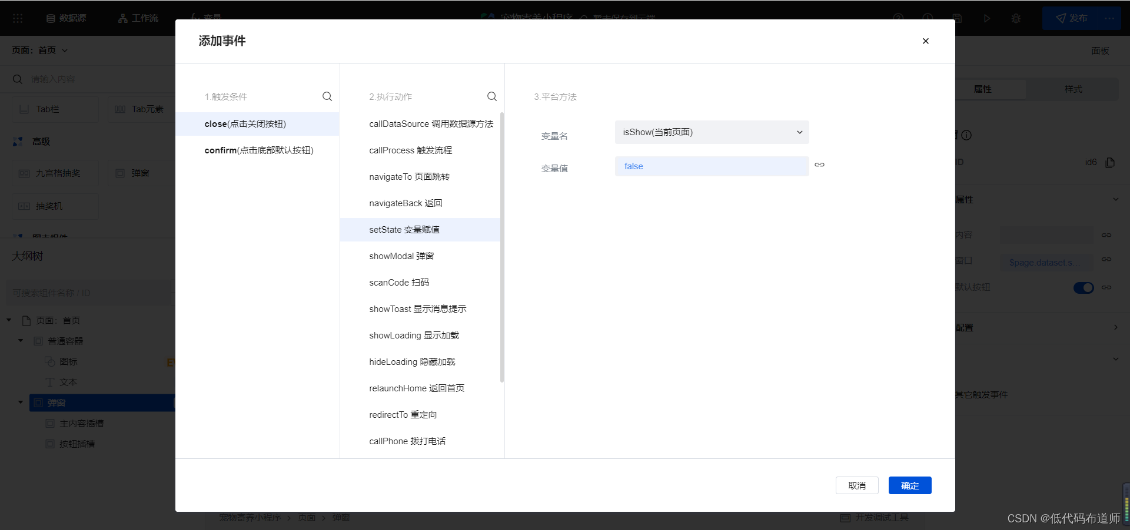Screen dimensions: 1130x530
Task: Open the 页面: 首页 page dropdown
Action: coord(39,51)
